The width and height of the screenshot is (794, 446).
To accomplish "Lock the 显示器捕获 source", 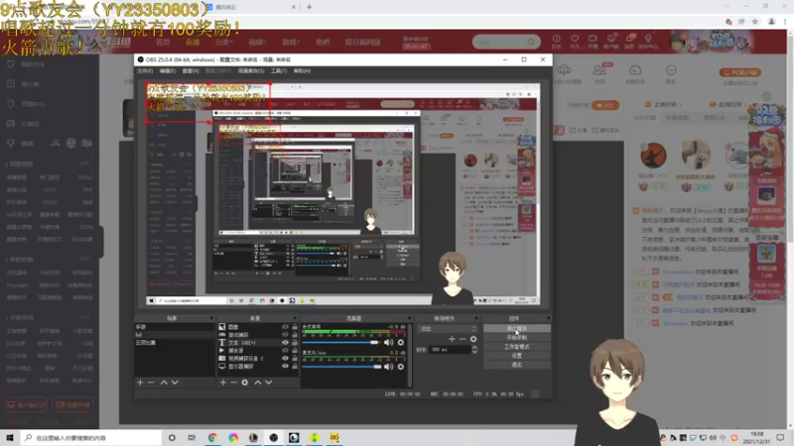I will 295,366.
